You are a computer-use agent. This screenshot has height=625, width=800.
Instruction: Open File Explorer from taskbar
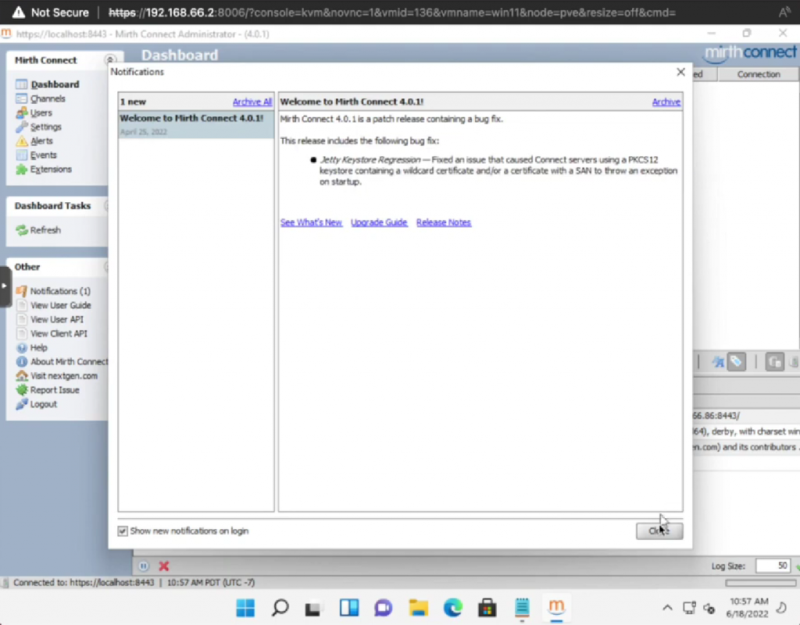tap(419, 608)
